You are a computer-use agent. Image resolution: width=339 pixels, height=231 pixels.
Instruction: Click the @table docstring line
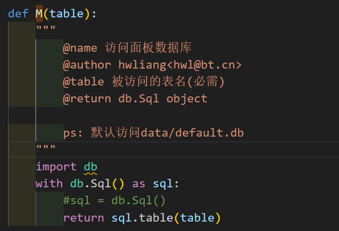click(x=144, y=81)
